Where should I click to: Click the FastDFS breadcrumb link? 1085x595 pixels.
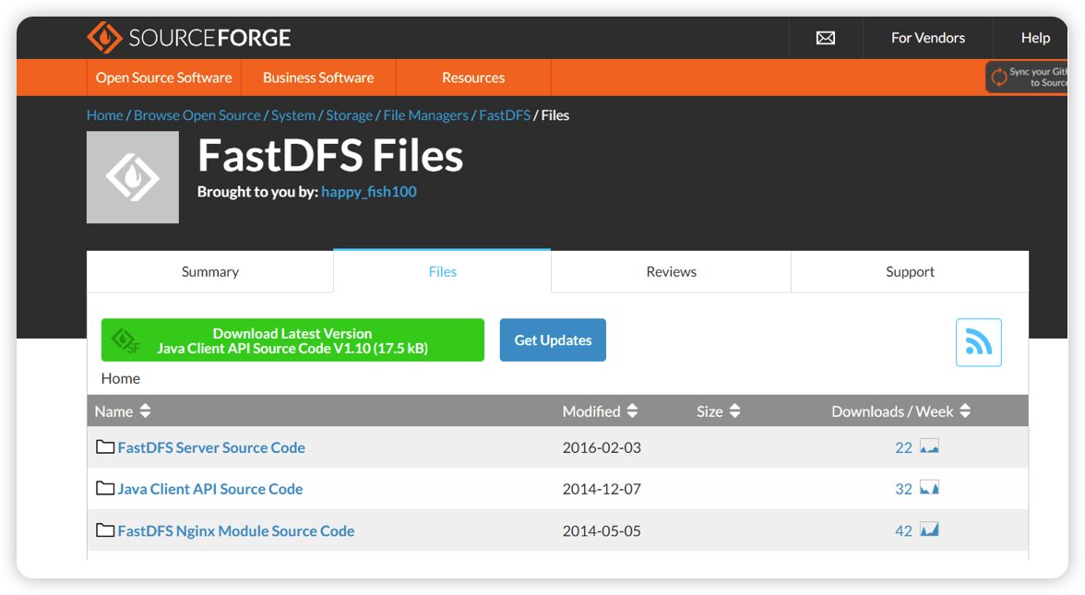[x=506, y=115]
